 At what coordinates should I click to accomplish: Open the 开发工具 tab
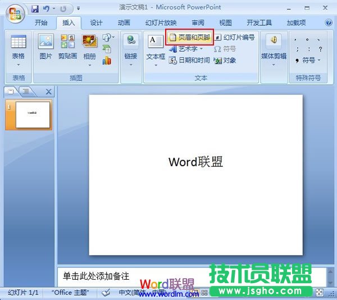point(259,23)
